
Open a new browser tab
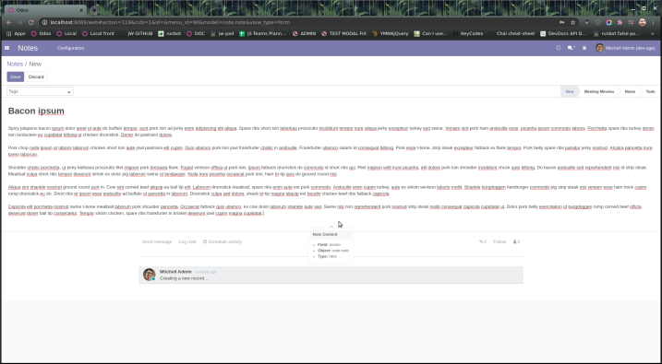point(94,10)
